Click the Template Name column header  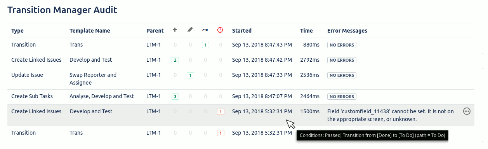90,31
